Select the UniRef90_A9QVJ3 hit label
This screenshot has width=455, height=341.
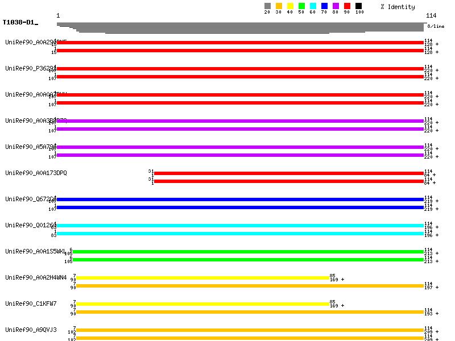[x=31, y=330]
